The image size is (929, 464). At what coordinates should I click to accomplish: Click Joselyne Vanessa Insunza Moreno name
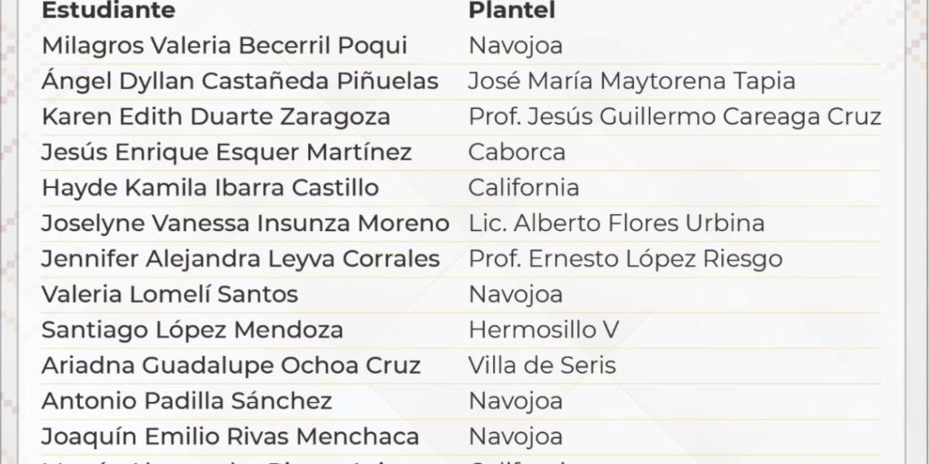245,223
